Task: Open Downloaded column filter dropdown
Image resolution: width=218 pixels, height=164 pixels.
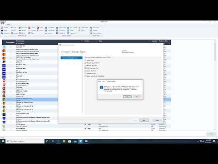Action: click(15, 42)
